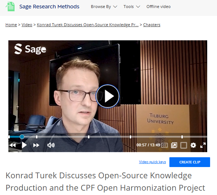The width and height of the screenshot is (217, 195).
Task: Expand the Browse By dropdown
Action: point(104,7)
